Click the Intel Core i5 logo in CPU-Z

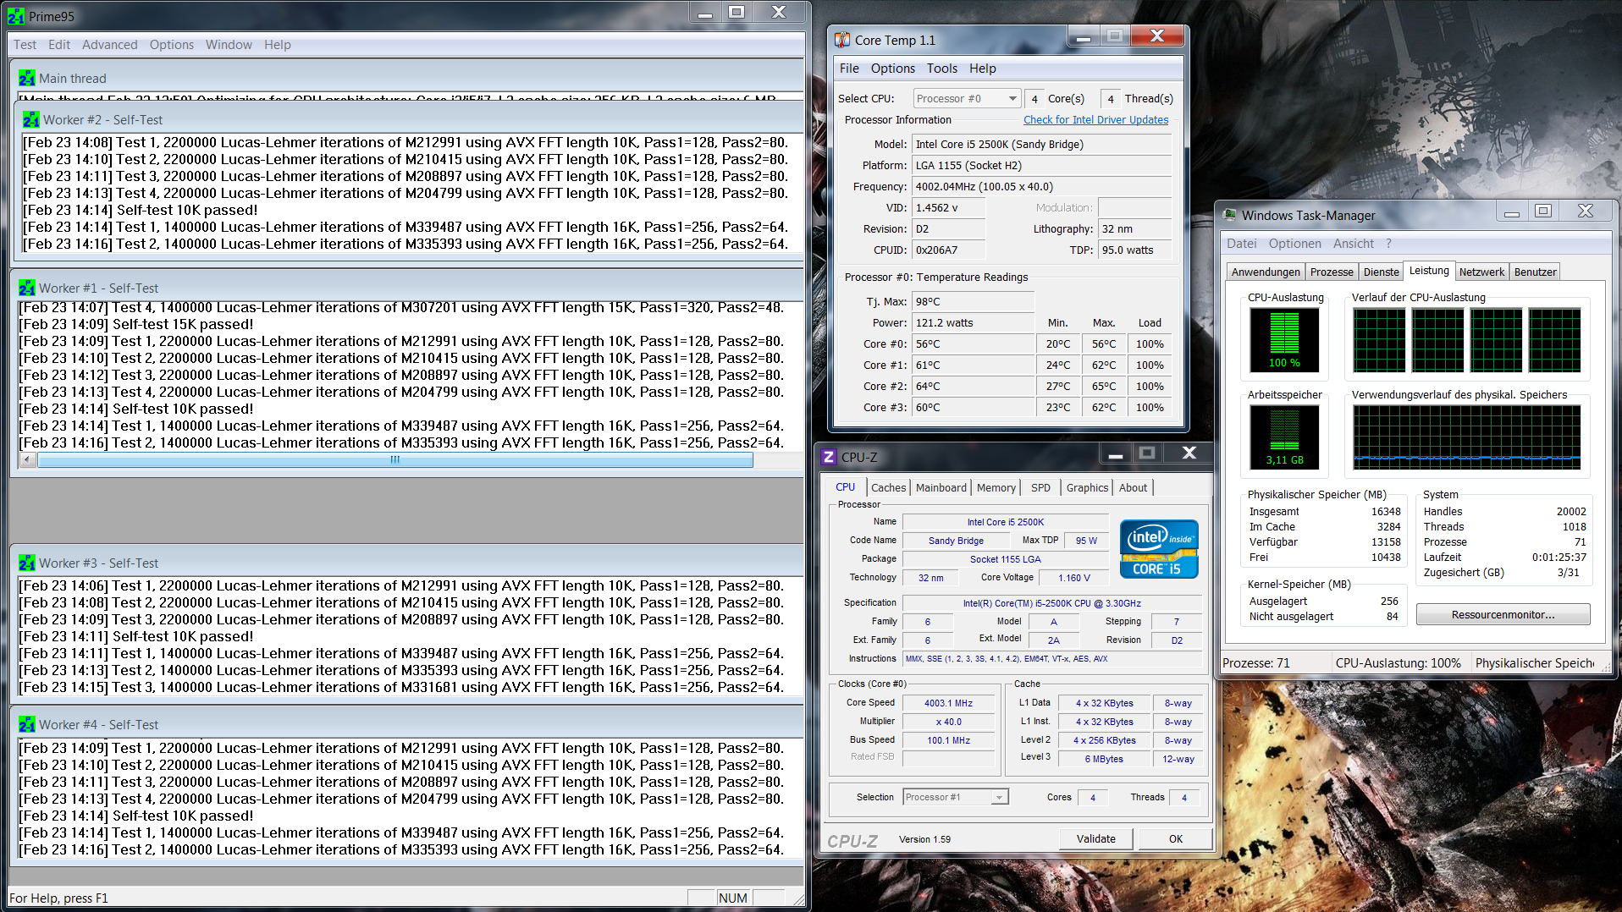point(1159,549)
